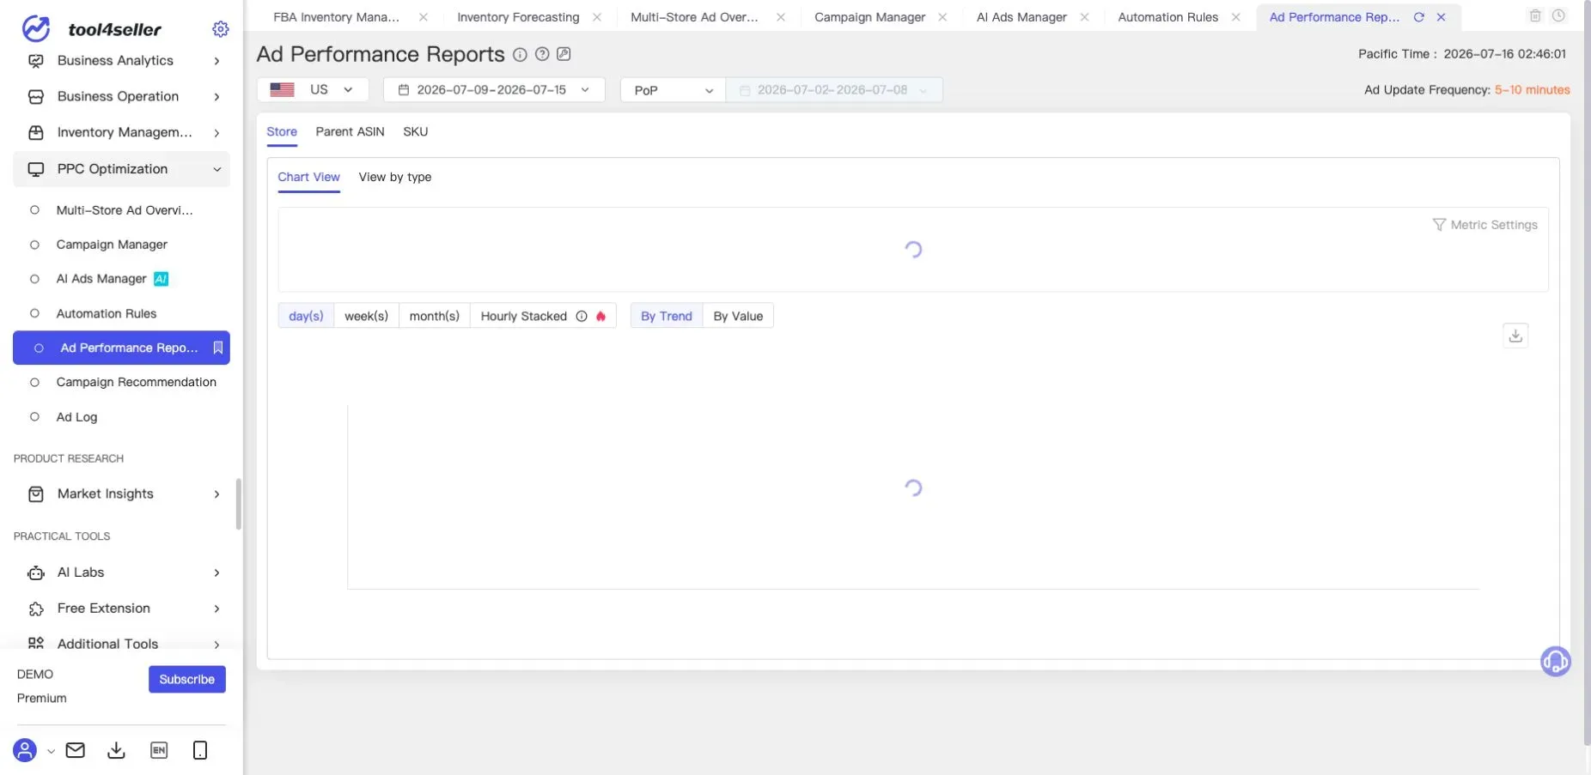
Task: Open the download center icon
Action: [116, 750]
